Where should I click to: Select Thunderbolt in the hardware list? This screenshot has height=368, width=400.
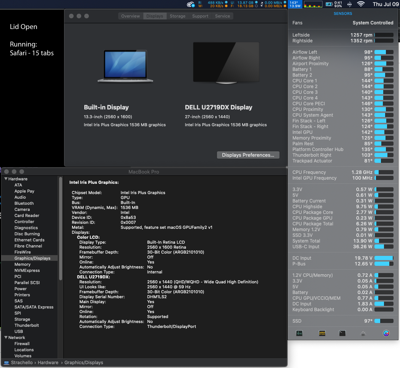(27, 325)
